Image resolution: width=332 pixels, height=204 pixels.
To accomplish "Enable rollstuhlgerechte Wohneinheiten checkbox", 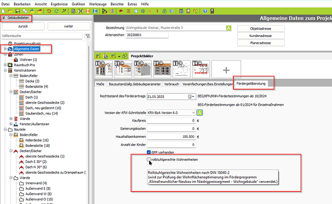I will point(149,159).
